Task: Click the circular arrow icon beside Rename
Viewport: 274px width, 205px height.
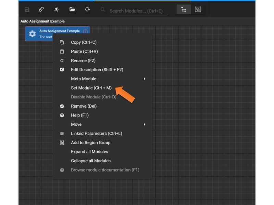Action: (62, 60)
